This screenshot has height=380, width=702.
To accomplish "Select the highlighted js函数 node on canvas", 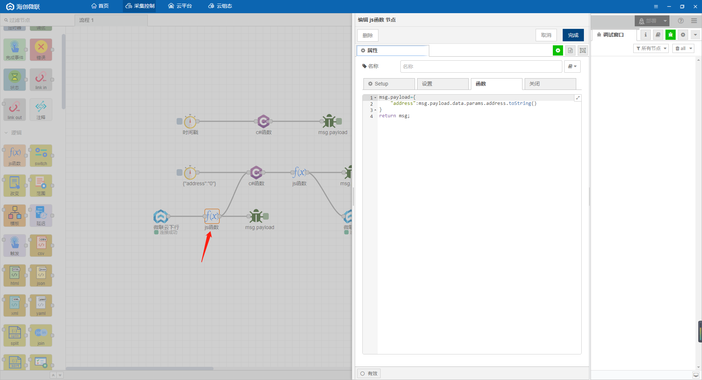I will tap(212, 216).
